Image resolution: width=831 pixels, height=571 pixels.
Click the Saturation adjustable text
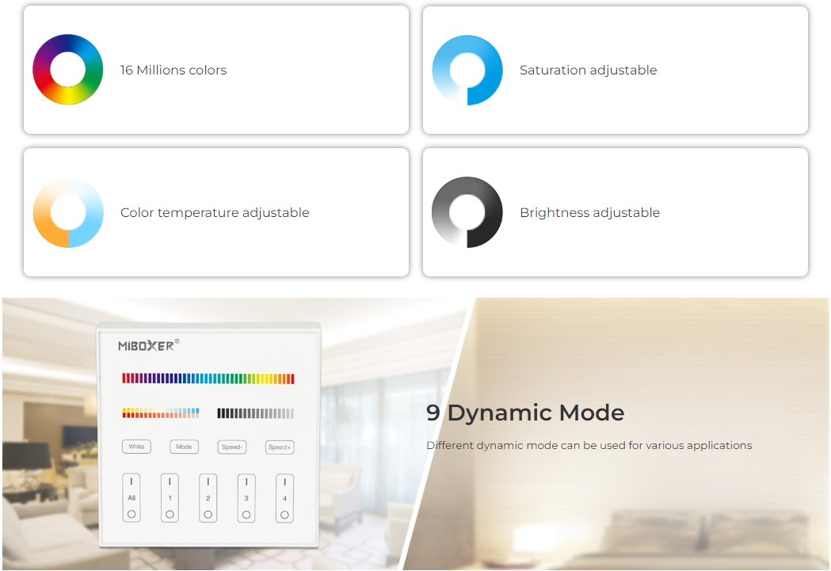pyautogui.click(x=588, y=70)
